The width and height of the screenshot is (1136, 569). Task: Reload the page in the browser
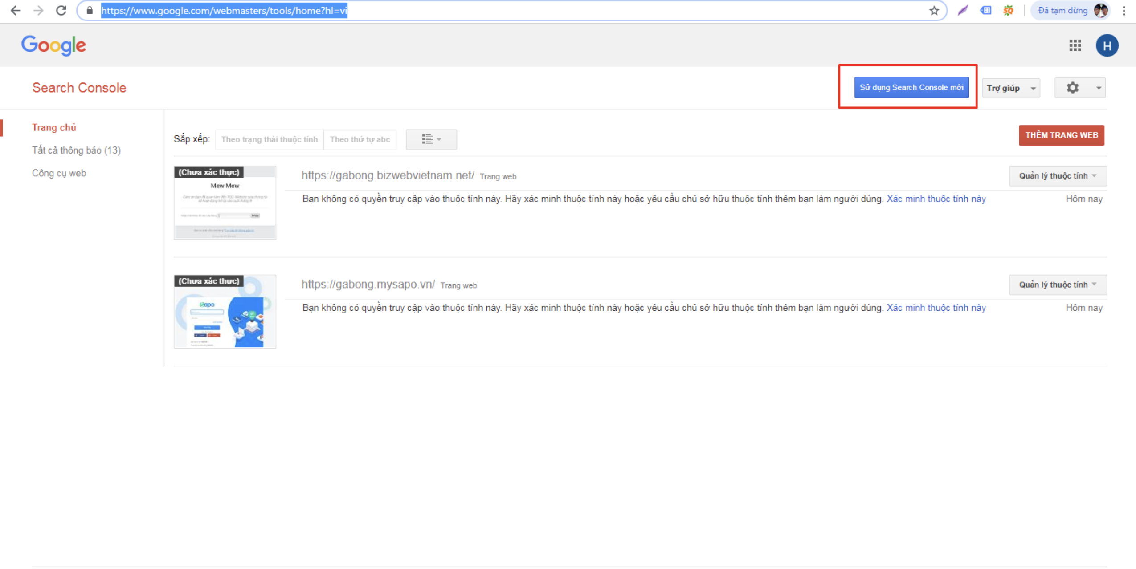[x=61, y=11]
